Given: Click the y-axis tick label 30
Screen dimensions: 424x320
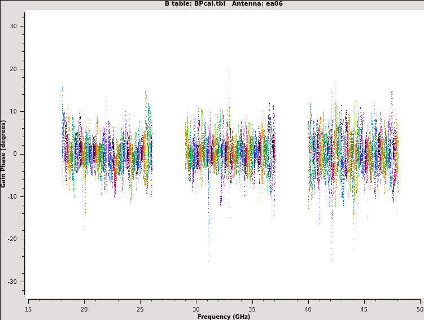Looking at the screenshot, I should click(x=13, y=27).
